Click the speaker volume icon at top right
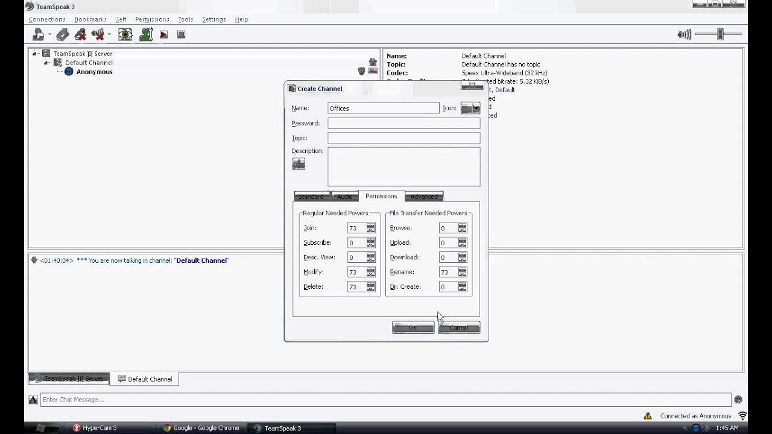Screen dimensions: 772x434 [x=685, y=34]
